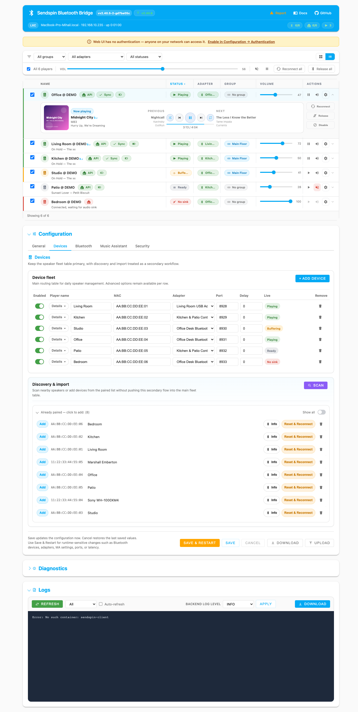Image resolution: width=358 pixels, height=712 pixels.
Task: Pause the Kitchen @ DEMO player
Action: click(309, 158)
